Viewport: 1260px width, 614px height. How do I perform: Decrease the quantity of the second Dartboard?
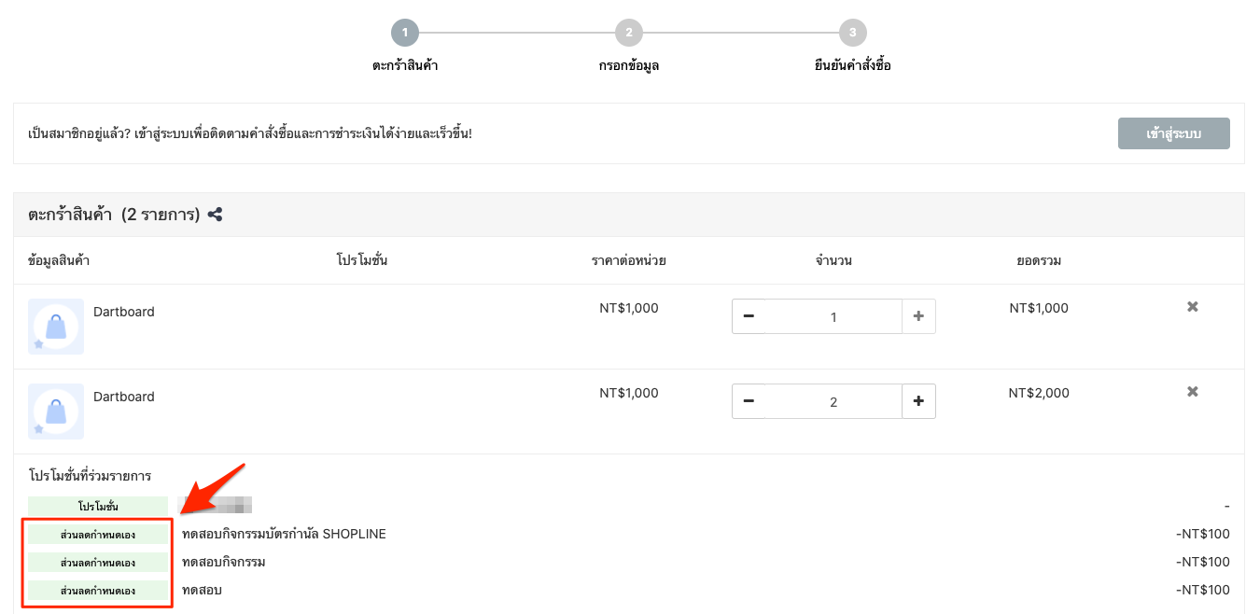(x=749, y=401)
